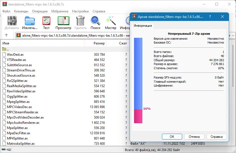Click the file icon of MatroskaSplitter.ax
This screenshot has width=236, height=153.
point(4,143)
